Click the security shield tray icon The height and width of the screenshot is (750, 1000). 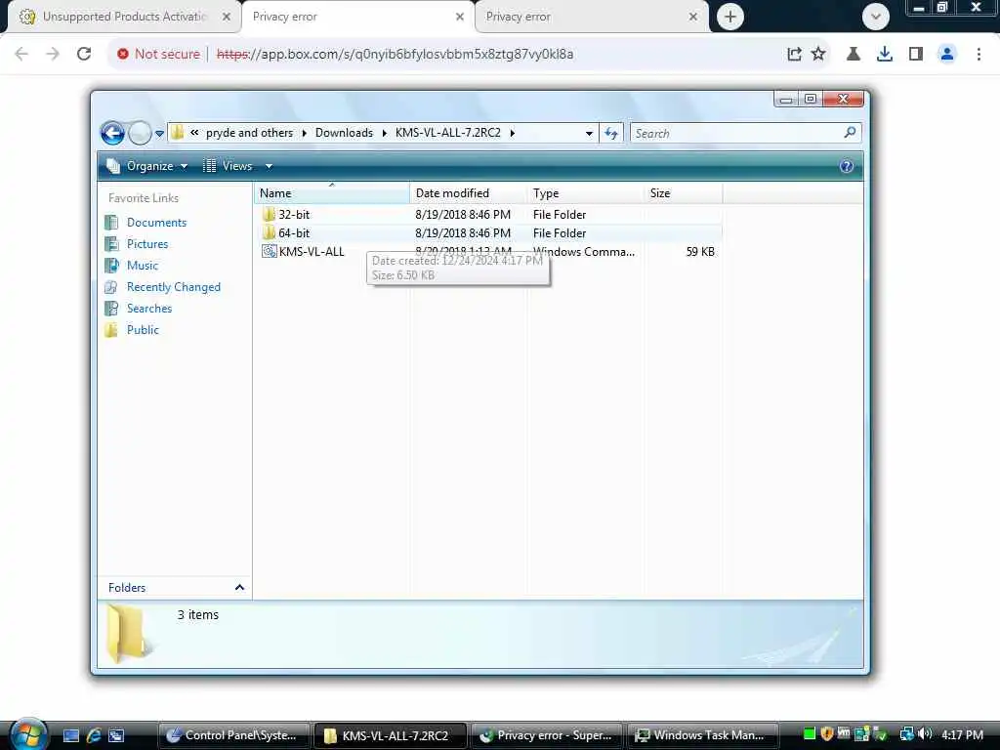tap(826, 734)
